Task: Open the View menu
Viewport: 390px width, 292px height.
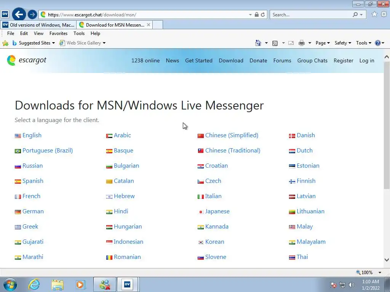Action: click(38, 33)
